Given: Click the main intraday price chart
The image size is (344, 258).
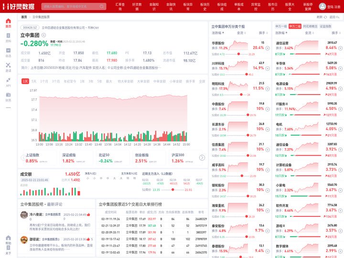Looking at the screenshot, I should click(113, 116).
